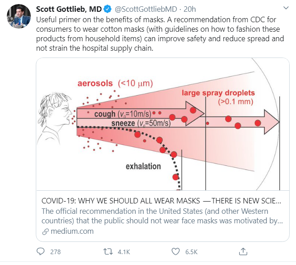Open the share tweet upload icon
The image size is (296, 265).
243,251
